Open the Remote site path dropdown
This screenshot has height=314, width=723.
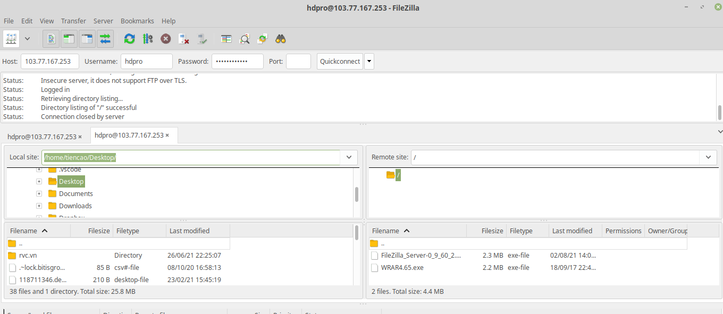point(708,157)
